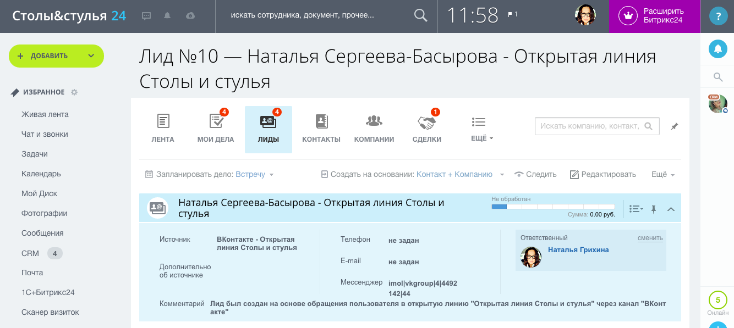Click magnifier in CRM search field
This screenshot has width=734, height=328.
[648, 126]
